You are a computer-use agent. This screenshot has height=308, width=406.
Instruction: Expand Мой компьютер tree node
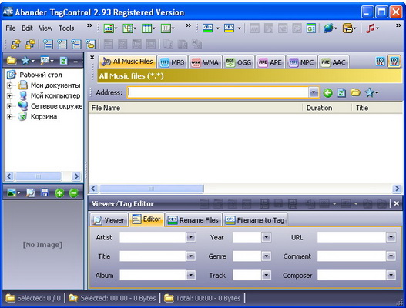coord(9,95)
